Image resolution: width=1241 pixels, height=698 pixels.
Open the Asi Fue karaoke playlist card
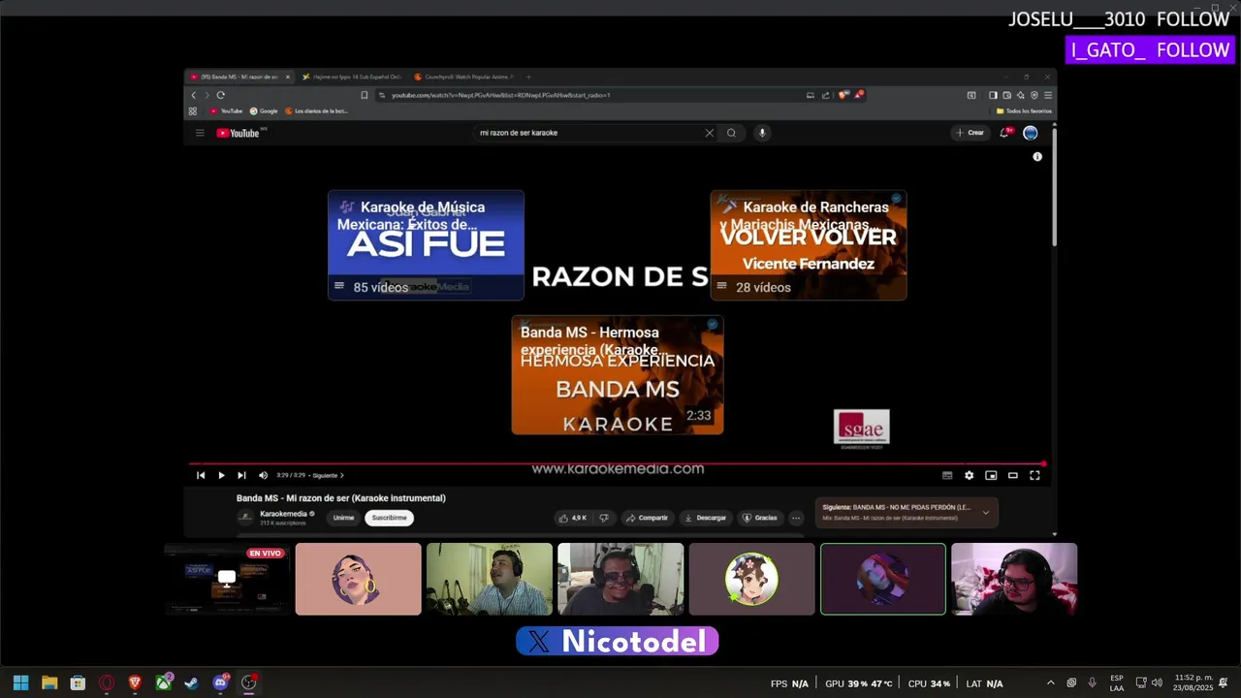tap(426, 245)
